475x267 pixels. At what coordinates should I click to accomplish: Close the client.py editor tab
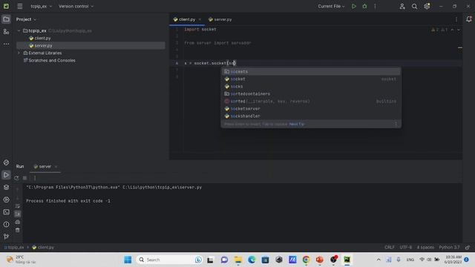click(200, 19)
